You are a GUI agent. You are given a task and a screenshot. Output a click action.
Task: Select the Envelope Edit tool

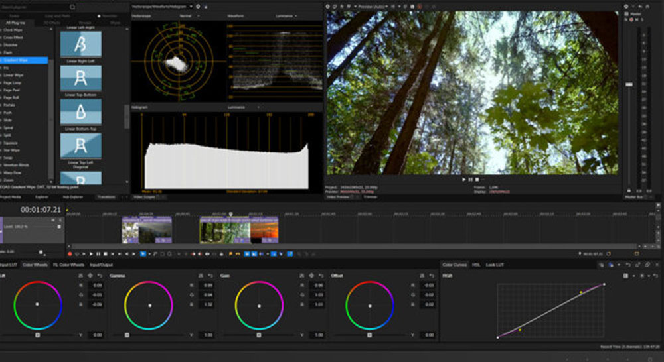click(155, 254)
